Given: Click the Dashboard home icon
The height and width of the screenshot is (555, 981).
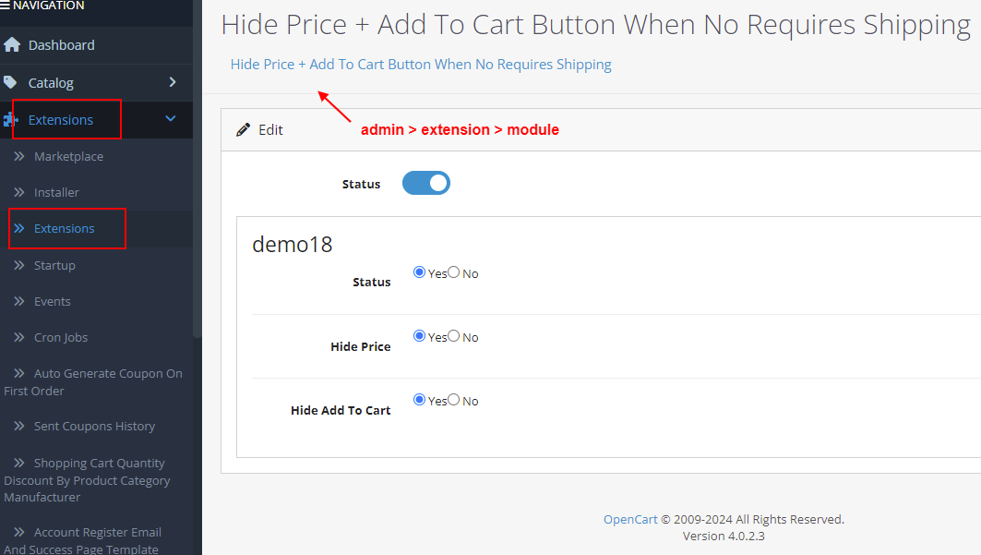Looking at the screenshot, I should coord(12,44).
